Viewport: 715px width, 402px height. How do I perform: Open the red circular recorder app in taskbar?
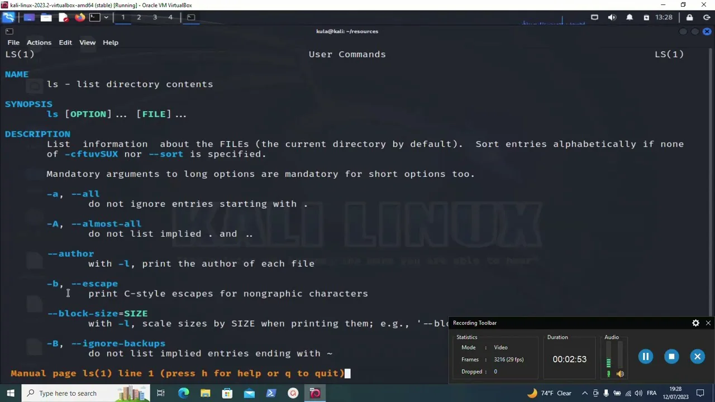pos(293,393)
